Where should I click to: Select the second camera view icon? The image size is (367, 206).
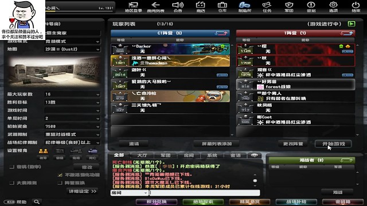point(60,151)
